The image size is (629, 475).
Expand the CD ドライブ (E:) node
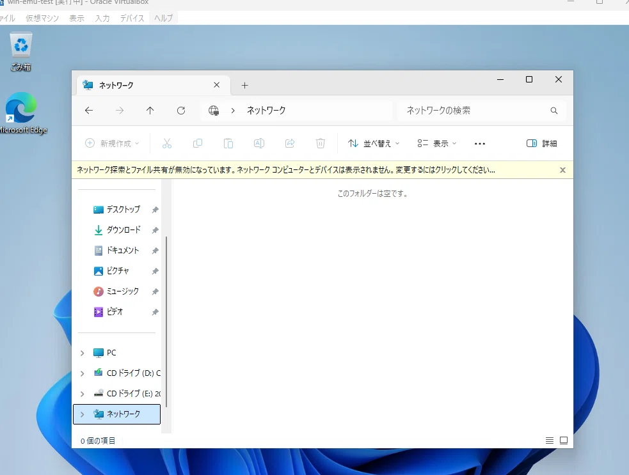tap(83, 394)
